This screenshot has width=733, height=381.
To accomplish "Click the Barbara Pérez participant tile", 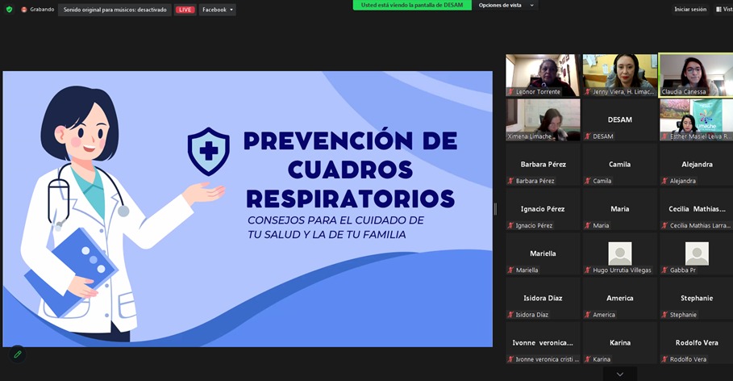I will (x=542, y=165).
